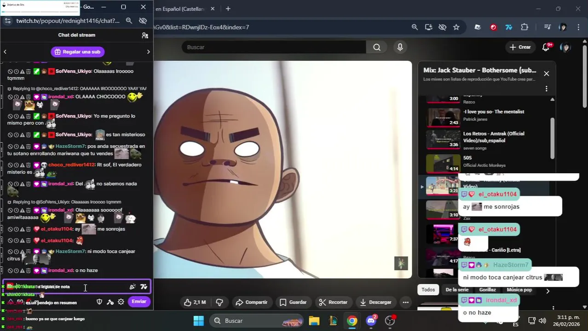Image resolution: width=588 pixels, height=331 pixels.
Task: Click the username SofVens_Ukiyo on 'es tan misterioso' message
Action: (74, 135)
